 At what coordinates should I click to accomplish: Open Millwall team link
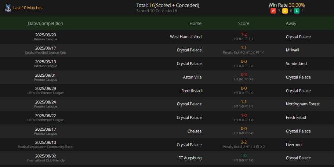(x=292, y=50)
